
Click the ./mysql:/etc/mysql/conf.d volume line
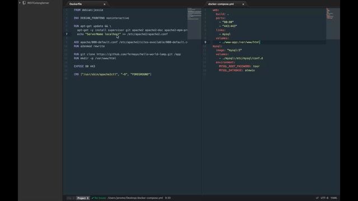[x=241, y=58]
